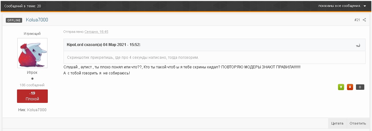Click the gray rank pip under Игрок
The image size is (372, 131).
[32, 79]
